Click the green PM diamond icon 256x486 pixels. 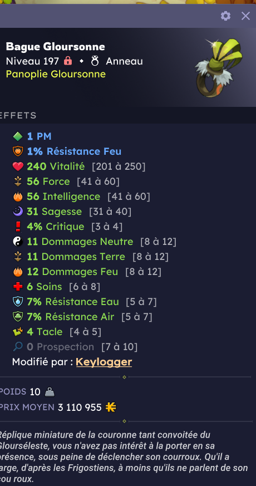[x=18, y=136]
